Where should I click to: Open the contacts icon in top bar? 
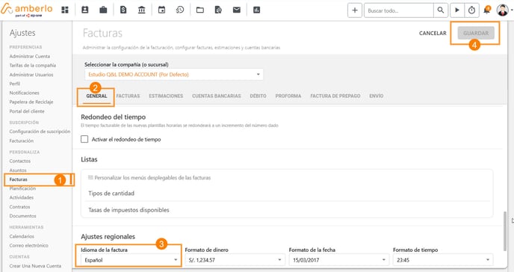(x=85, y=10)
